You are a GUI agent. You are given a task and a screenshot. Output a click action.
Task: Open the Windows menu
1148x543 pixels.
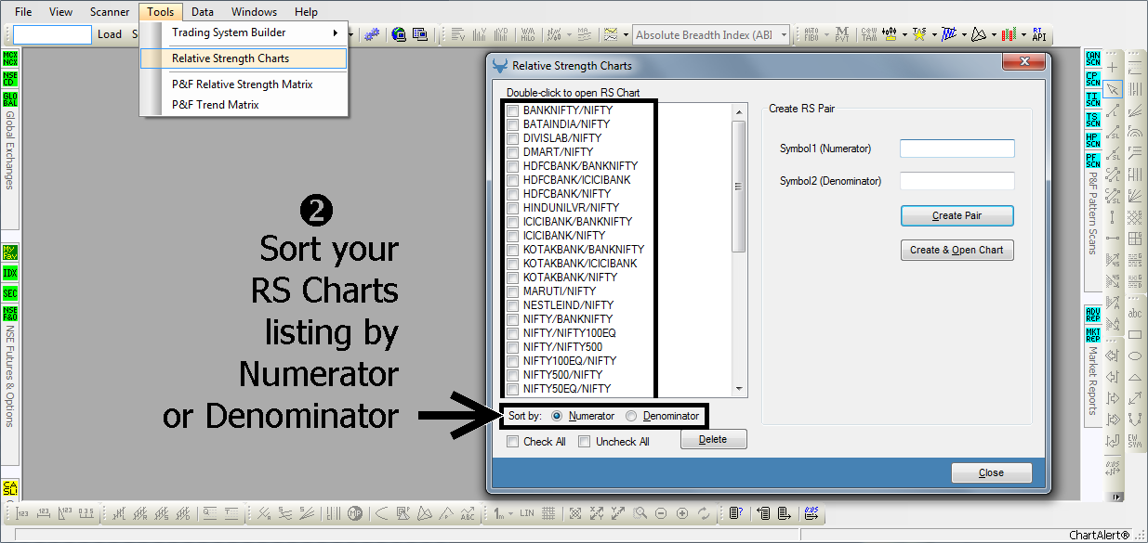(254, 12)
